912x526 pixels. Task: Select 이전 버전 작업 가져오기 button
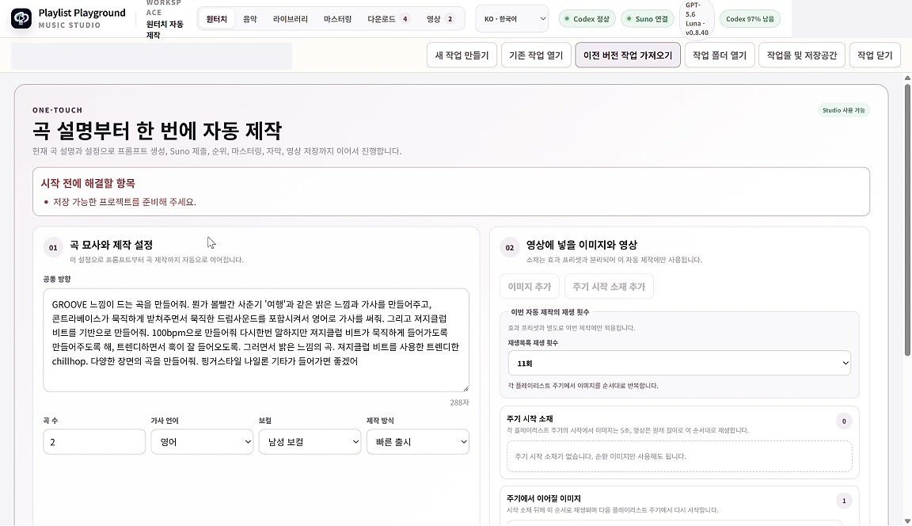coord(628,55)
